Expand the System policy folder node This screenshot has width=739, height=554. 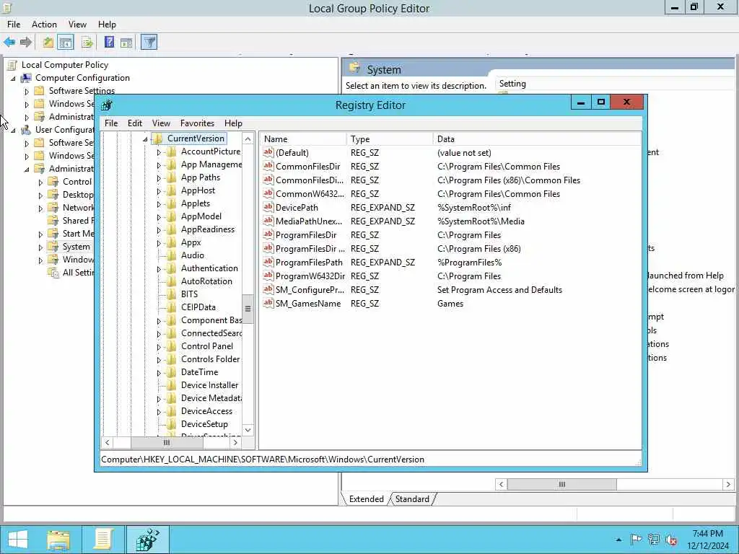(40, 247)
